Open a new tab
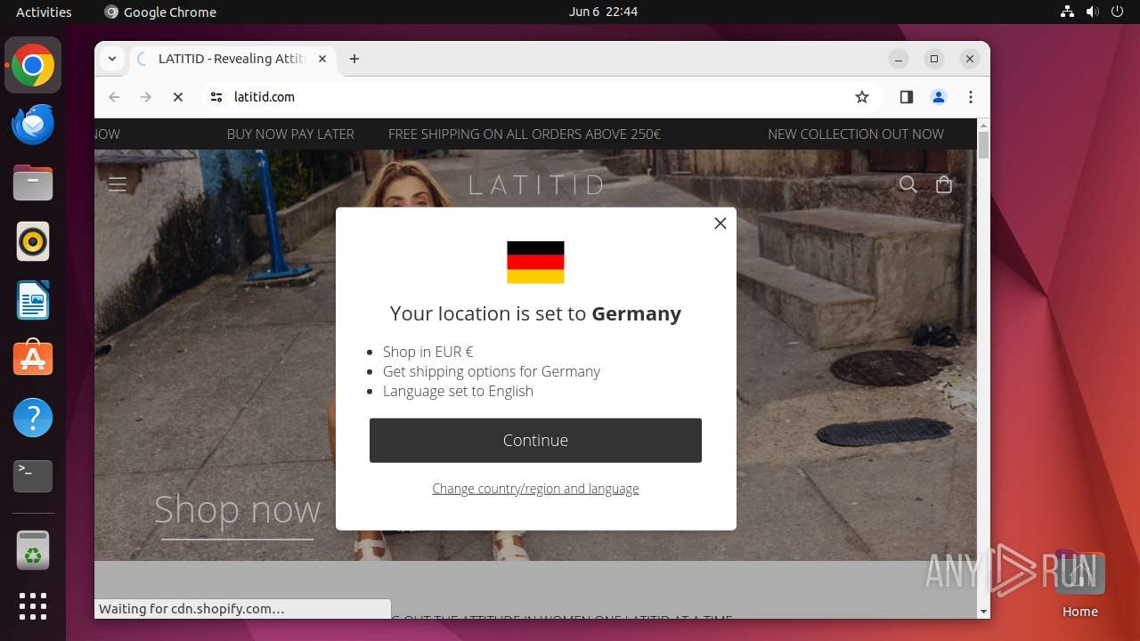The height and width of the screenshot is (641, 1140). 354,59
